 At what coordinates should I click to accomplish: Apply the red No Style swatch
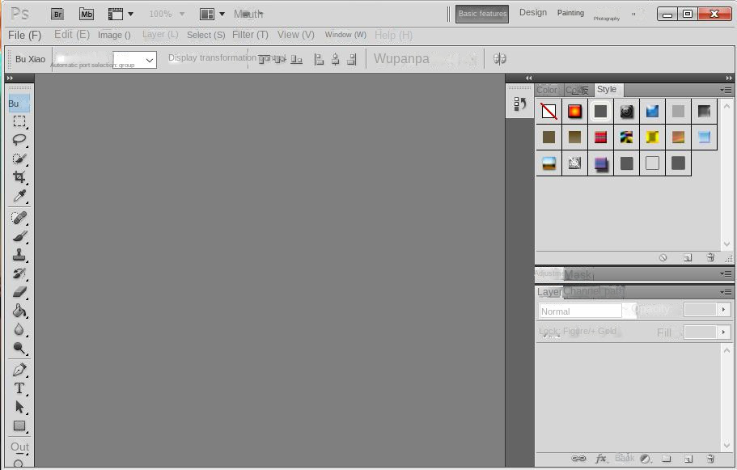tap(549, 112)
